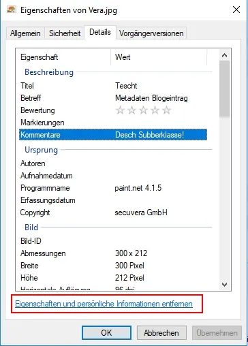
Task: Click the Bild group heading
Action: coord(31,227)
